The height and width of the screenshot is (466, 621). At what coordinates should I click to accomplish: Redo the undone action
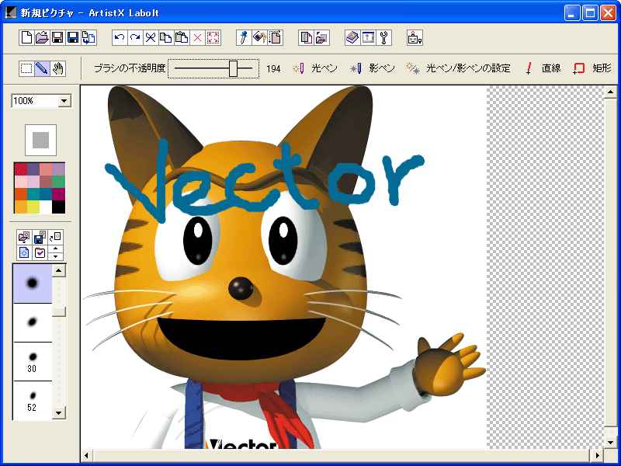pos(135,37)
